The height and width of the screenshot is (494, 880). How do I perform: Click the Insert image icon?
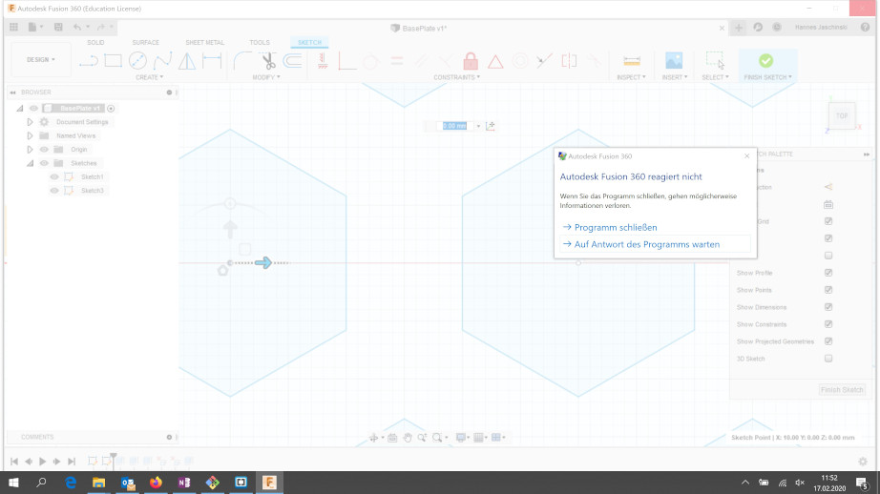(674, 61)
